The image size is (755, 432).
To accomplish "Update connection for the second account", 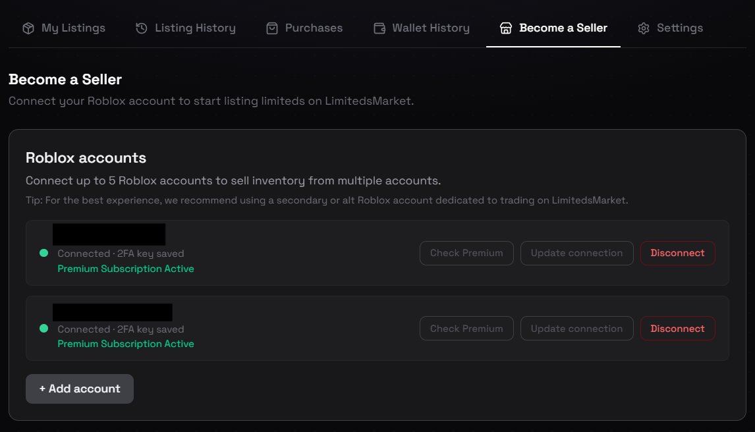I will [x=577, y=329].
